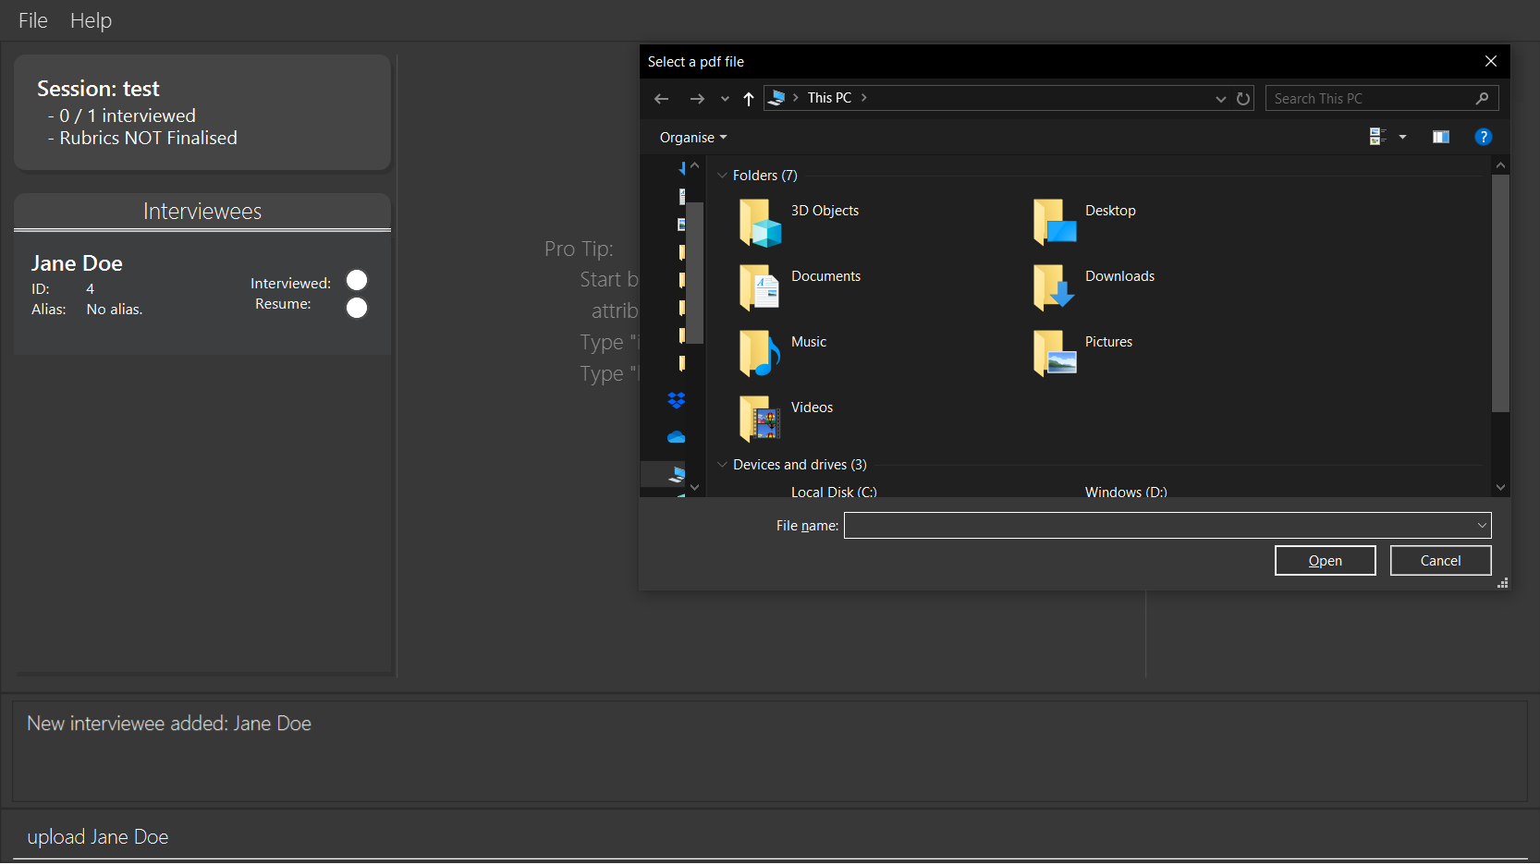
Task: Open Dropbox in navigation pane
Action: tap(677, 400)
